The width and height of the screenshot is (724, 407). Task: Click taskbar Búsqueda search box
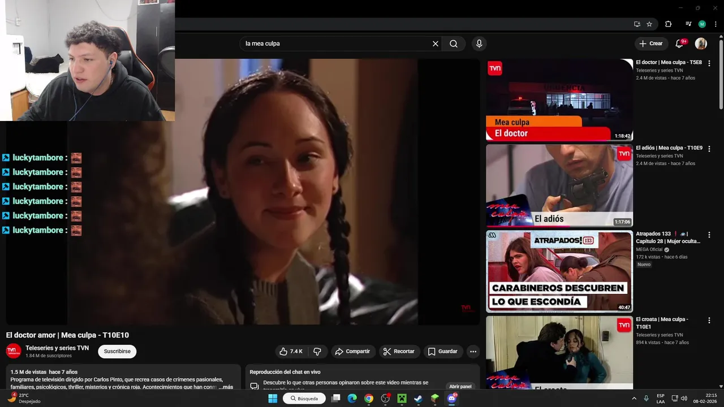(304, 399)
